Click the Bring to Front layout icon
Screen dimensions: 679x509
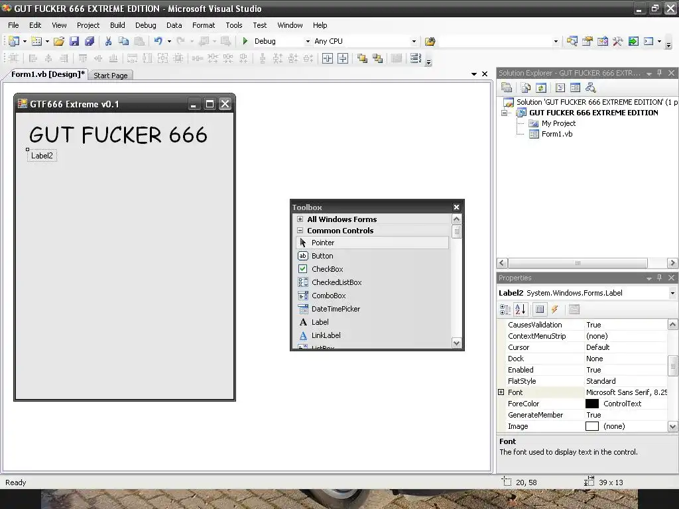coord(363,58)
